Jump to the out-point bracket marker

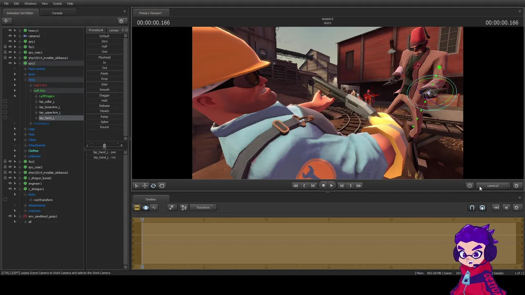click(350, 186)
